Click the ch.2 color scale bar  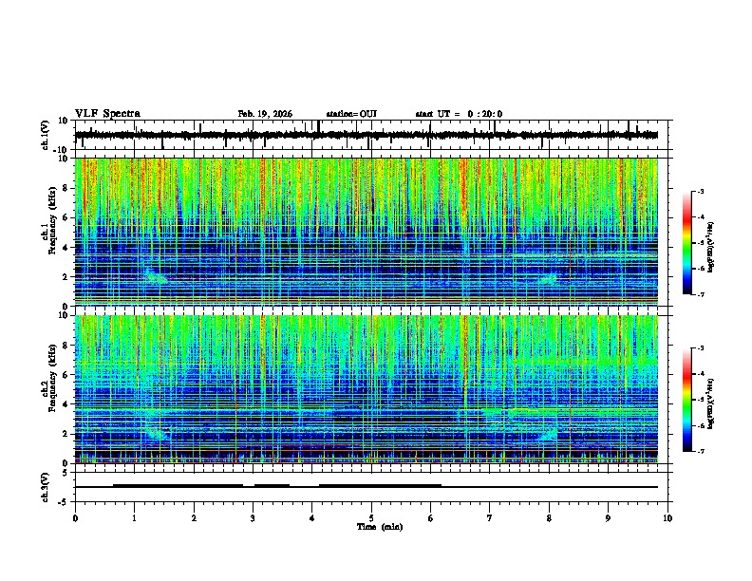click(x=687, y=400)
